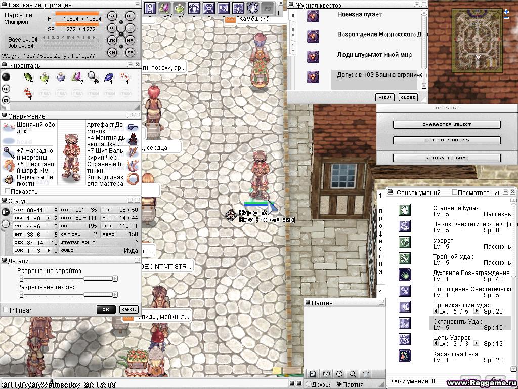Open options via OP shortcut button

point(130,16)
